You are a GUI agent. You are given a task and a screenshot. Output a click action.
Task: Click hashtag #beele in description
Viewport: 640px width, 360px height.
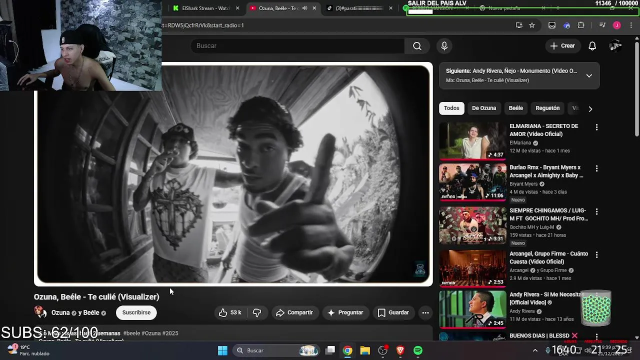tap(131, 333)
